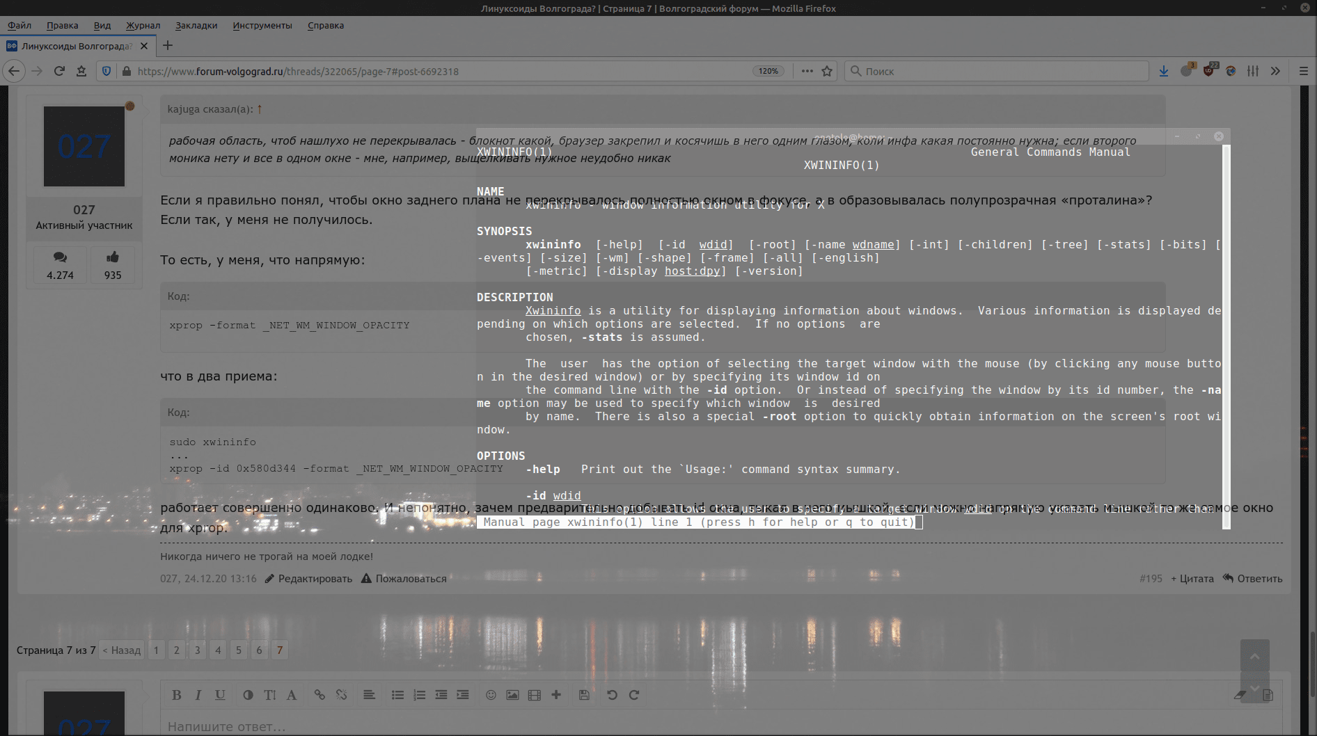Open the Инструменты menu

pyautogui.click(x=262, y=26)
